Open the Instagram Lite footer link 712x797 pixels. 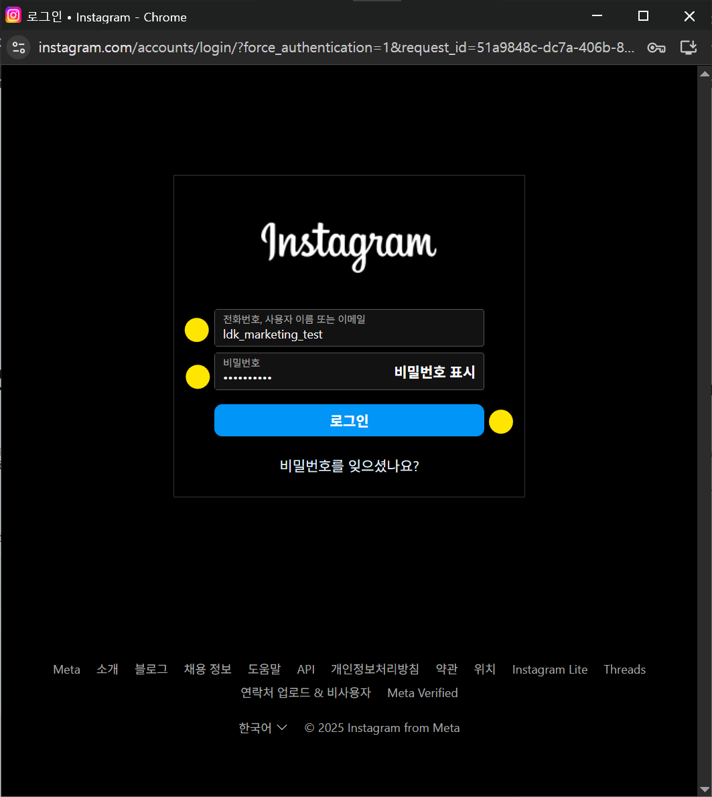(x=549, y=670)
